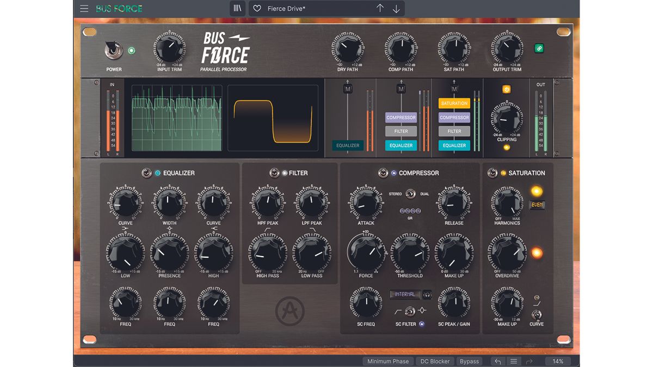Screen dimensions: 653x367
Task: Click the DRY PATH level knob
Action: click(348, 49)
